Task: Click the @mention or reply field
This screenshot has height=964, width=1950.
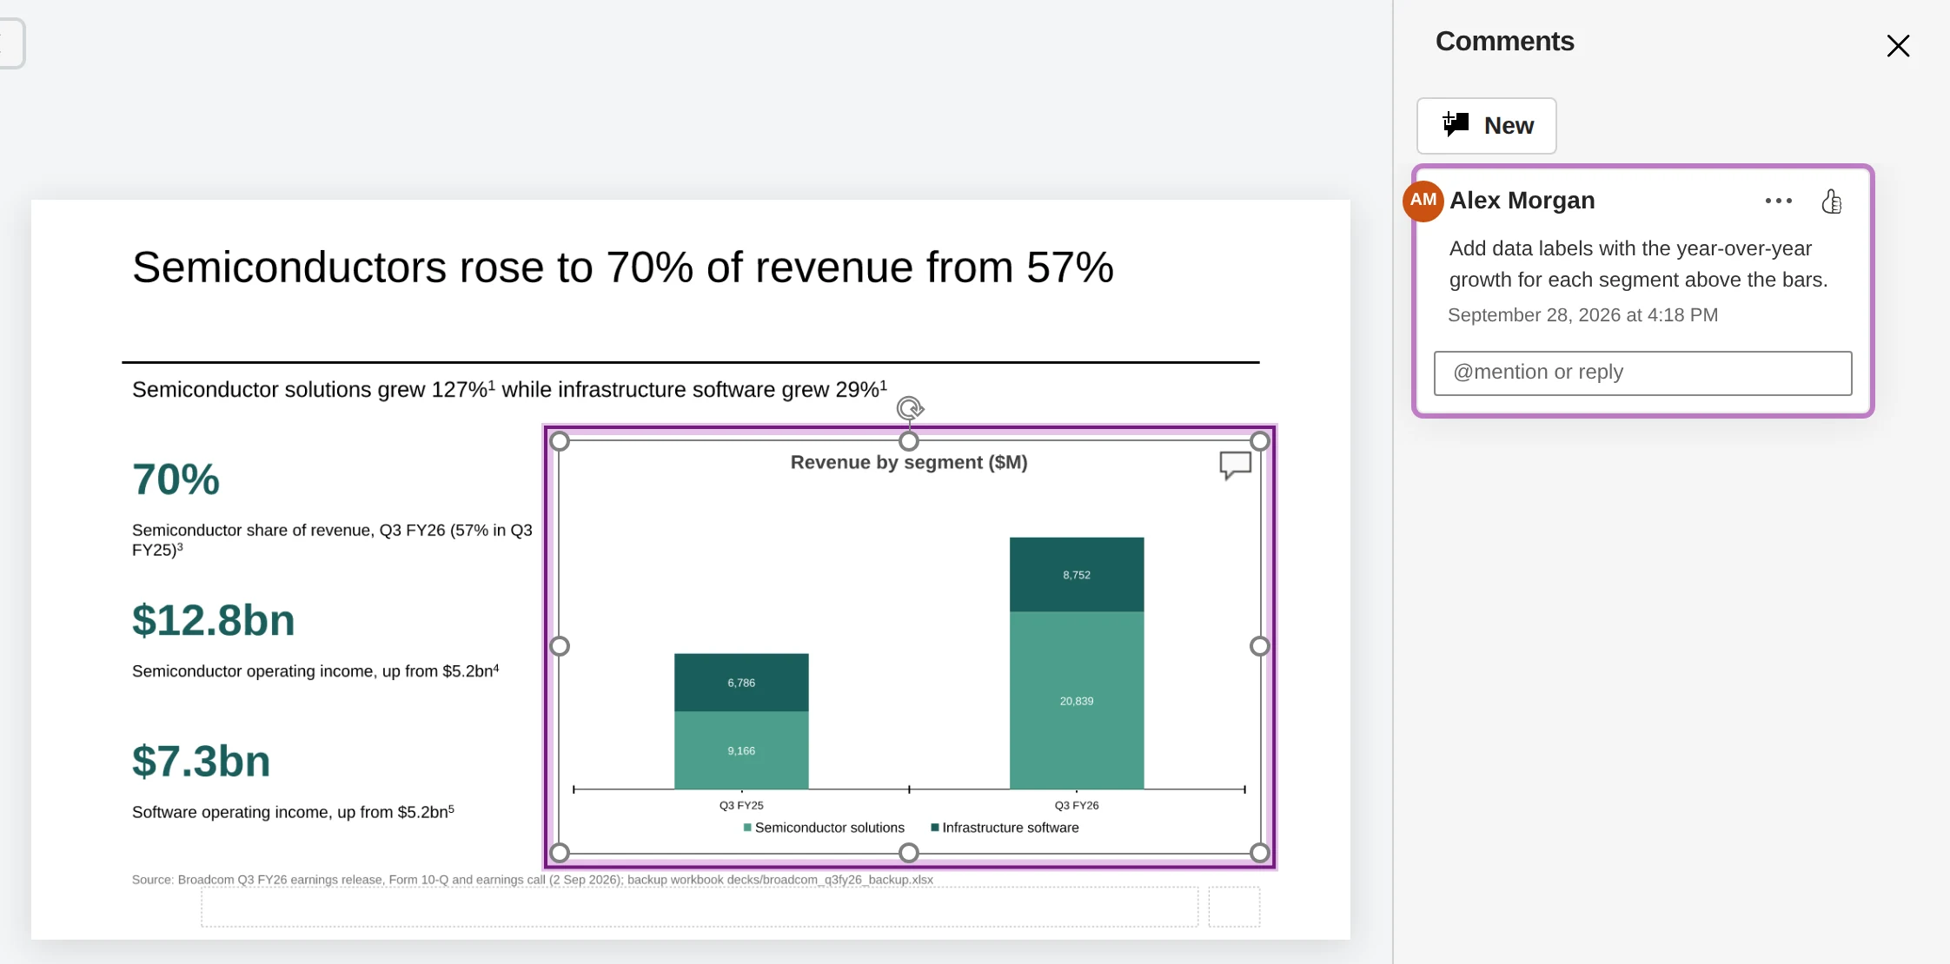Action: click(1642, 373)
